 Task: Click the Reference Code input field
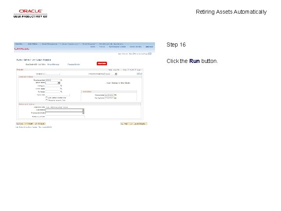tap(65, 116)
